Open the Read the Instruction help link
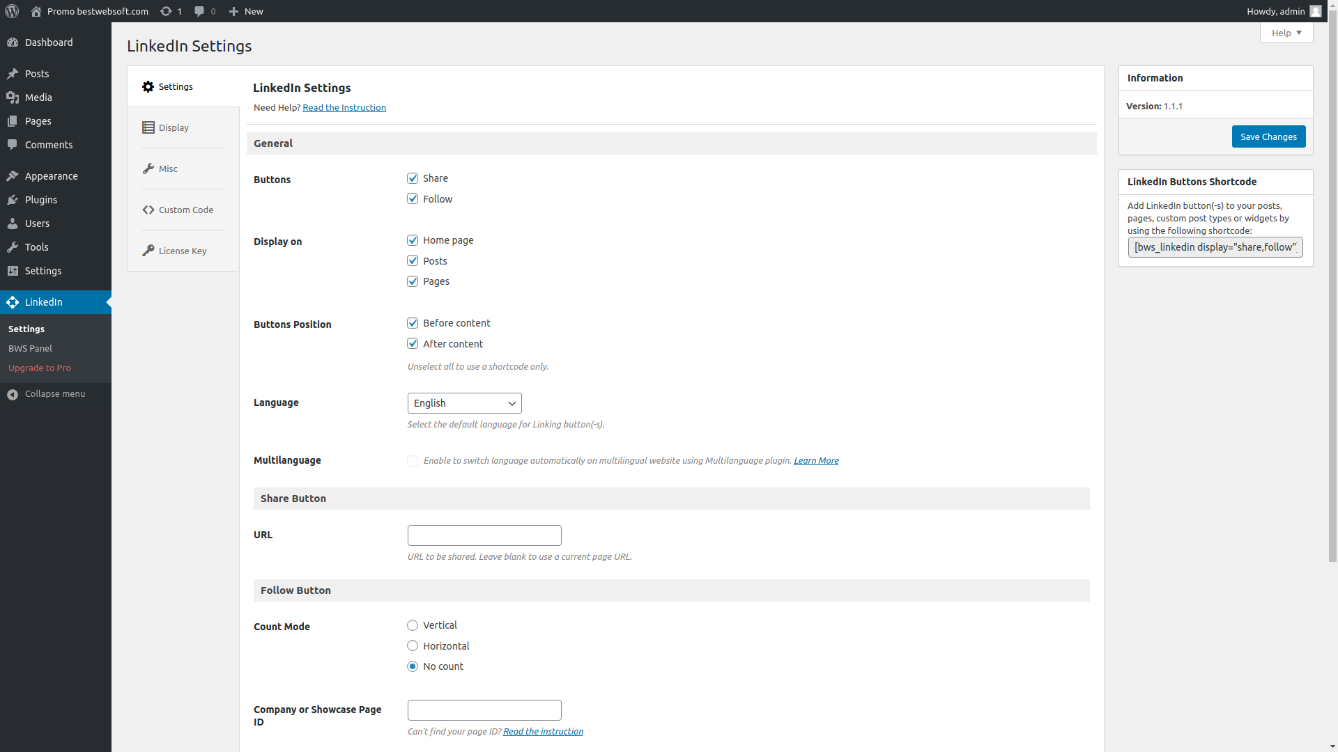Screen dimensions: 1338x752 pyautogui.click(x=344, y=107)
